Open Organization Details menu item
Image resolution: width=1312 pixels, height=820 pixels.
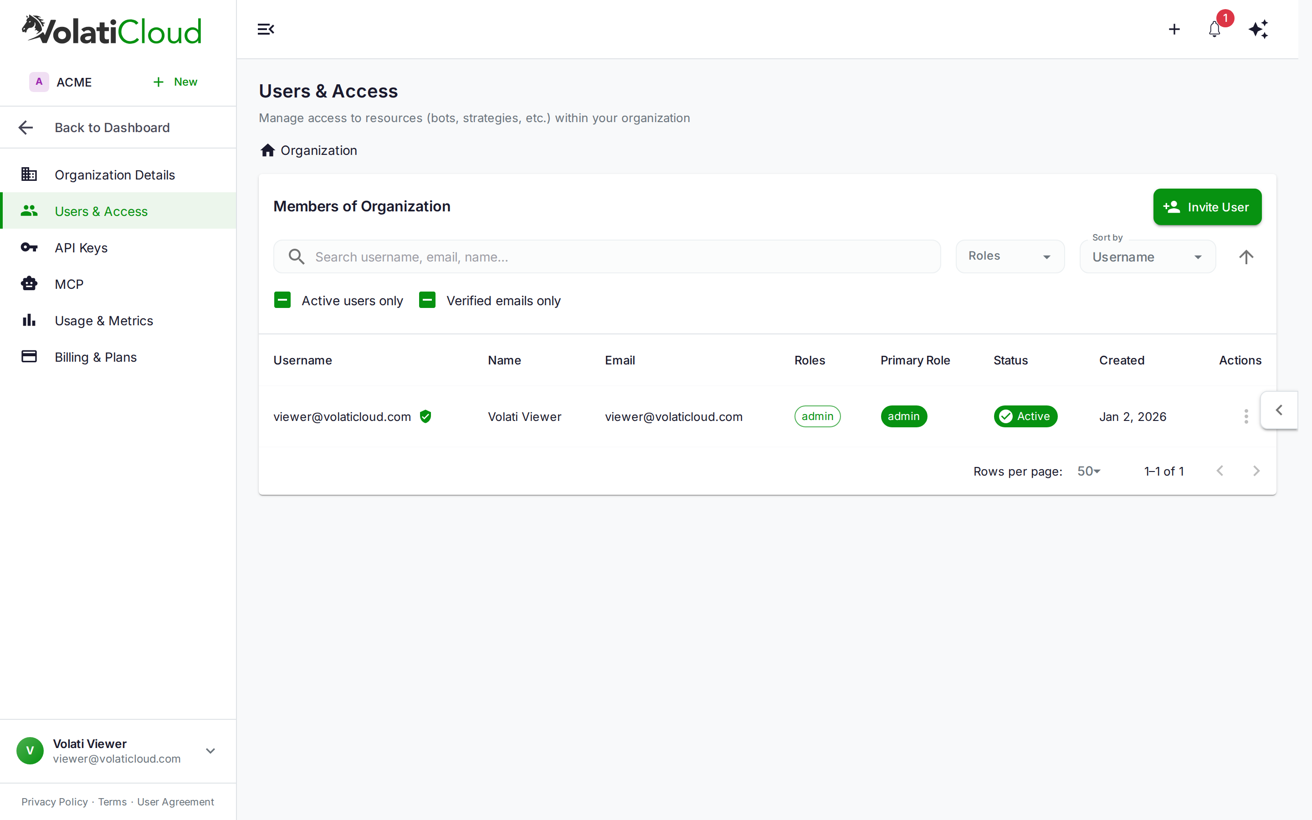coord(118,174)
